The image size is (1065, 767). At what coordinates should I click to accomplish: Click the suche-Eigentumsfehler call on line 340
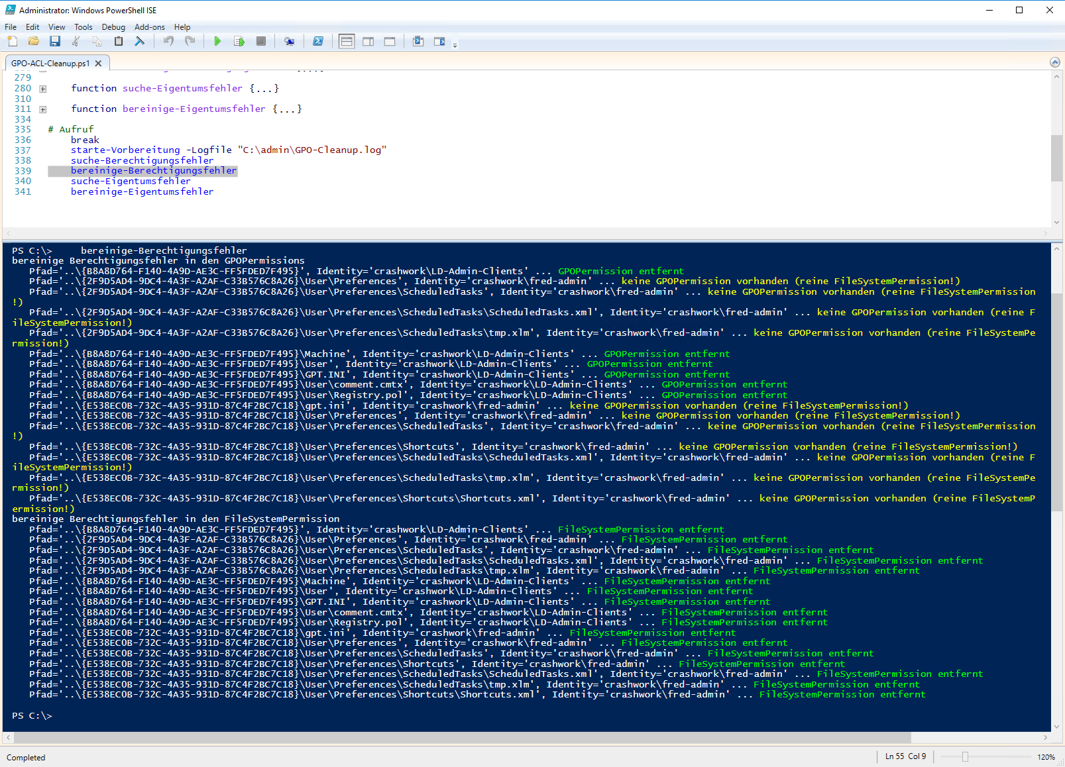131,181
